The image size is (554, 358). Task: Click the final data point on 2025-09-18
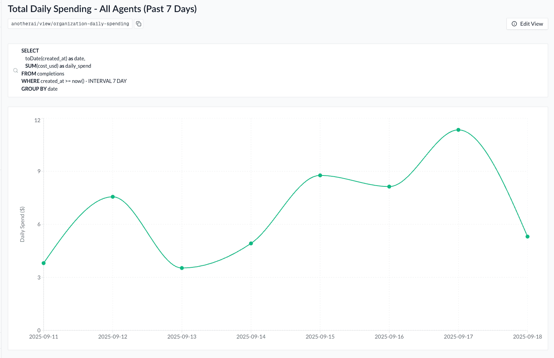[x=528, y=237]
